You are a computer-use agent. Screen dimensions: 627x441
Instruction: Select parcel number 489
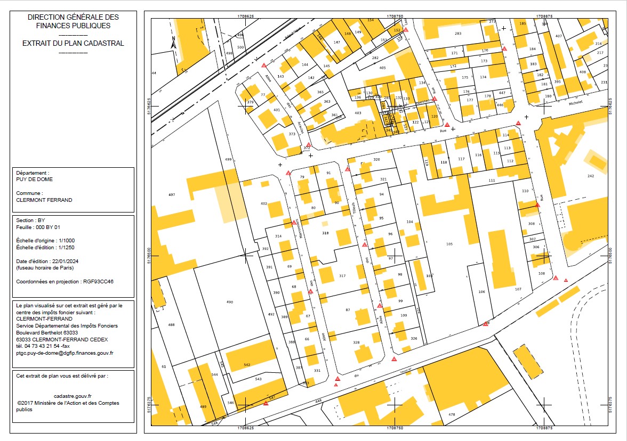pos(203,407)
